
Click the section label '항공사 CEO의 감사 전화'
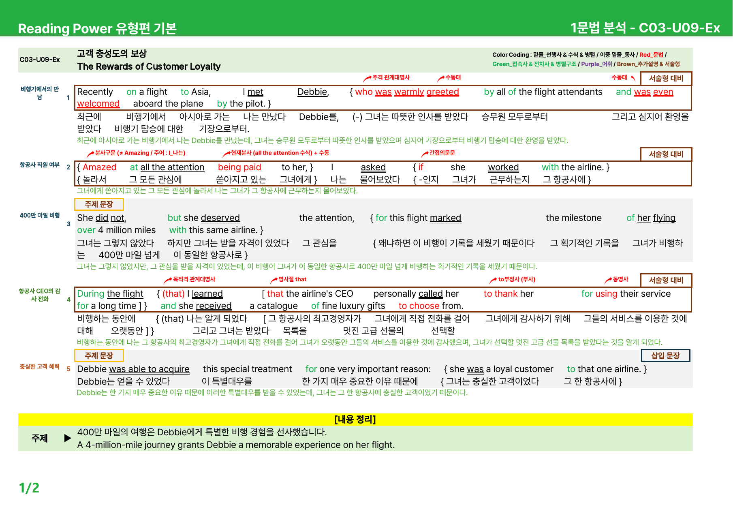coord(40,295)
